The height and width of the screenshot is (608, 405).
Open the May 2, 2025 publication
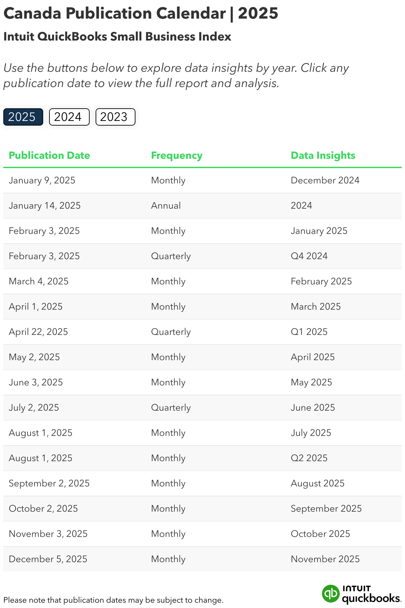[34, 357]
